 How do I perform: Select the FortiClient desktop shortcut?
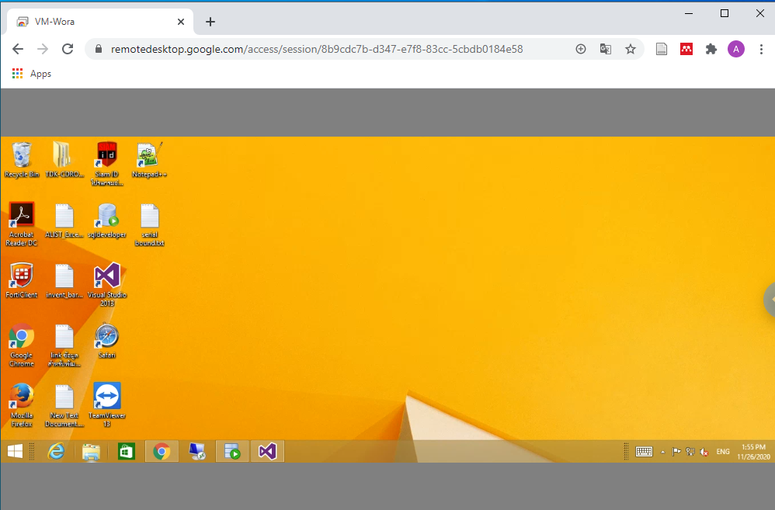(22, 276)
